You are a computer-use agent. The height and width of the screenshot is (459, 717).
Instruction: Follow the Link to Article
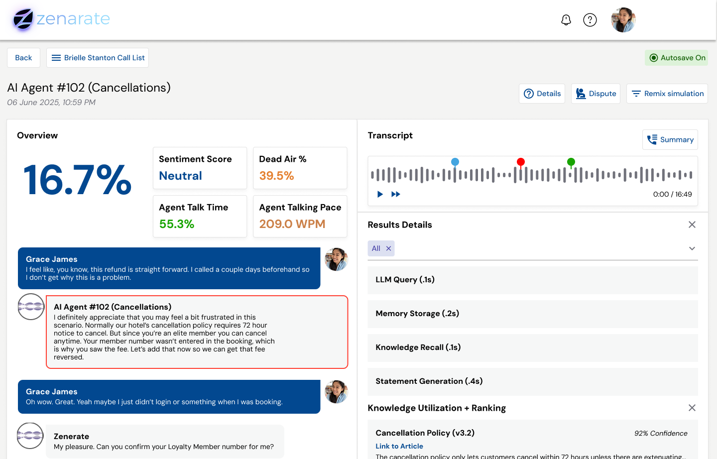(399, 446)
